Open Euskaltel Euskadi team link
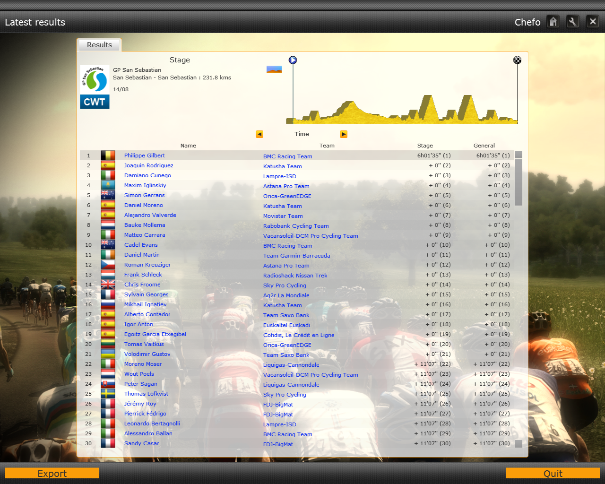Screen dimensions: 605x484 pyautogui.click(x=286, y=325)
